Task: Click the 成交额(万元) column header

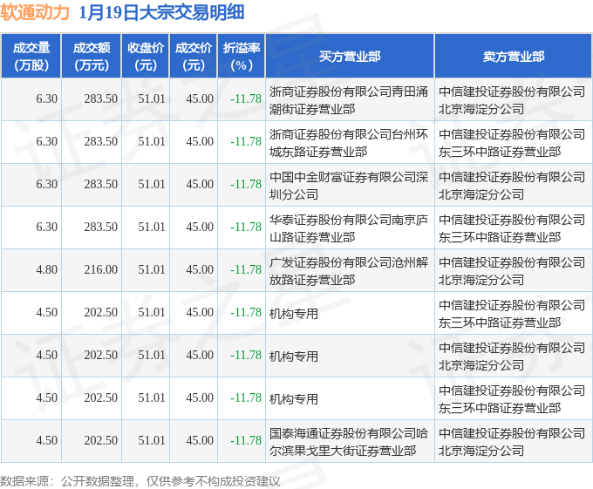Action: click(x=92, y=57)
